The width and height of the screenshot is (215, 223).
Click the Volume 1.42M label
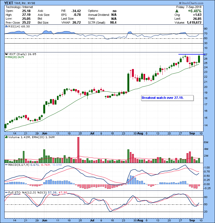coord(19,137)
